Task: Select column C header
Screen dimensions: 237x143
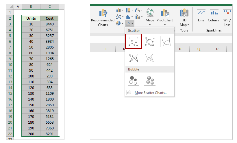Action: click(50, 7)
